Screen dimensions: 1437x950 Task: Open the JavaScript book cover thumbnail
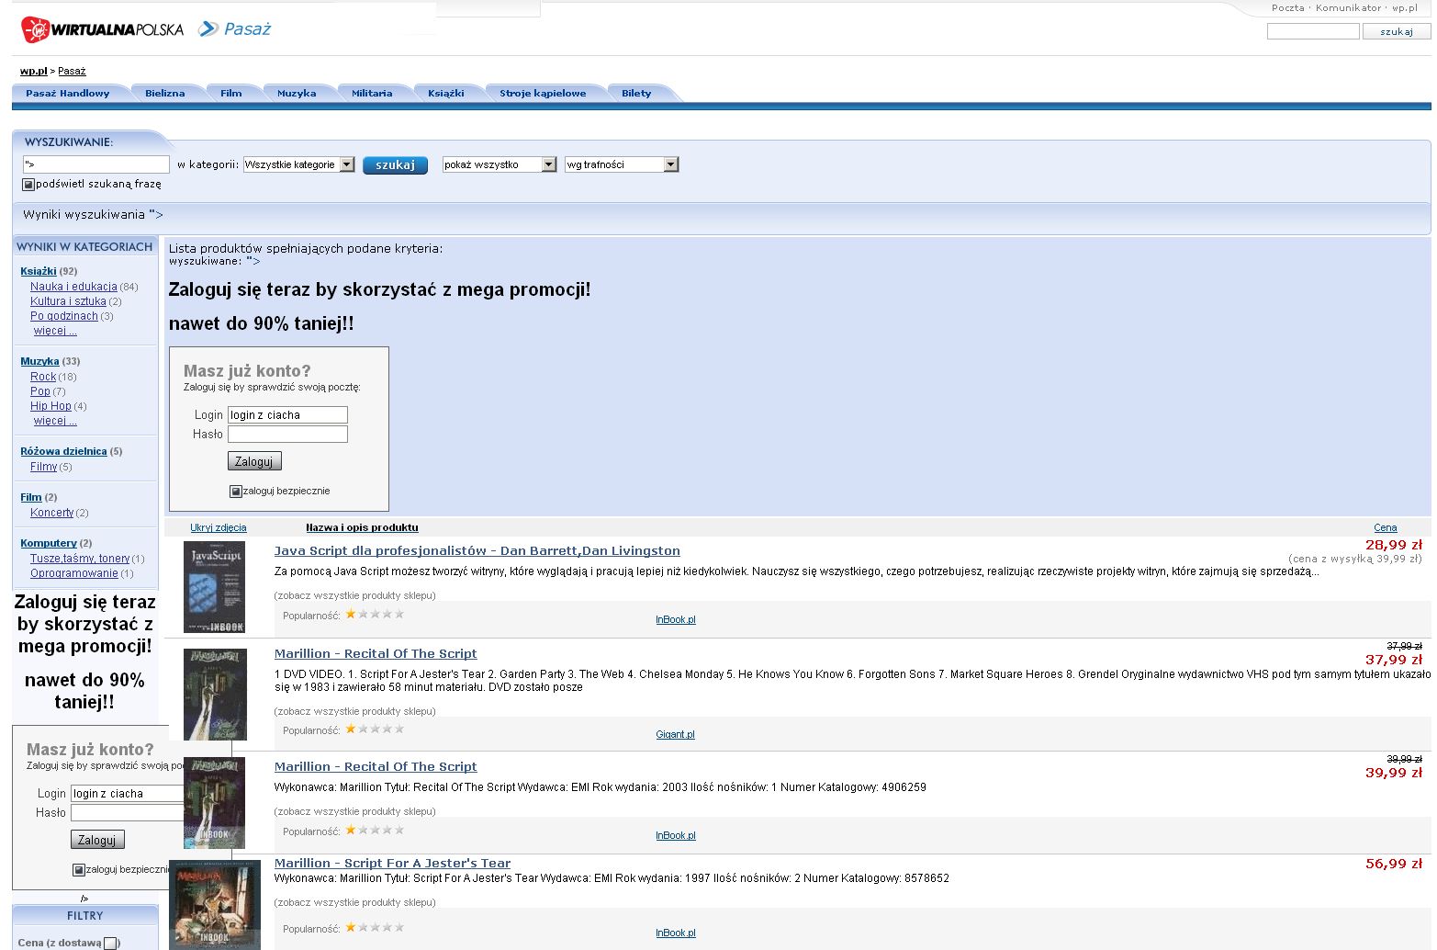pyautogui.click(x=214, y=586)
